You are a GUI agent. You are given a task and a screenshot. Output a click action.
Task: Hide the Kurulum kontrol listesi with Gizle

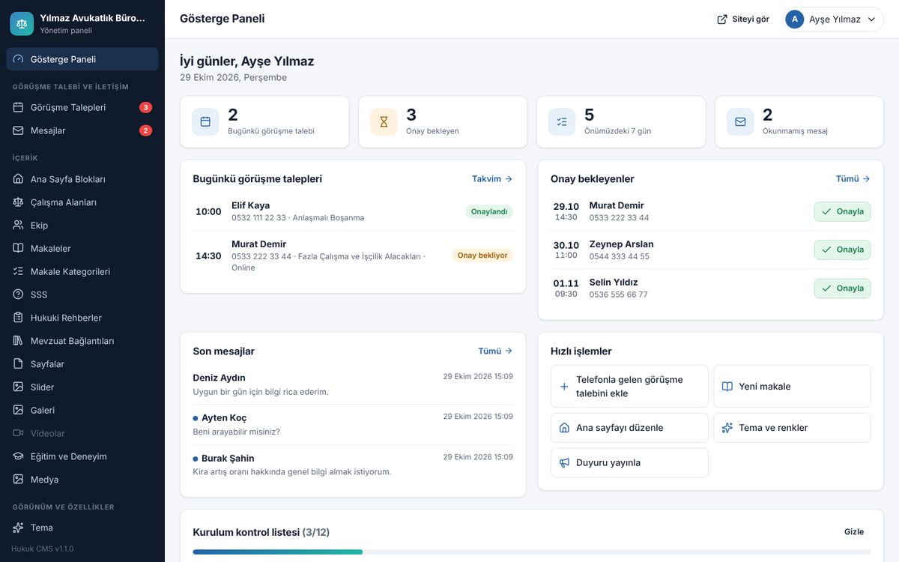(854, 532)
